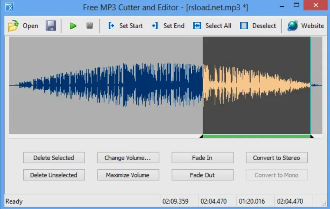Click Convert to Stereo button
Screen dimensions: 330x209
[x=276, y=158]
